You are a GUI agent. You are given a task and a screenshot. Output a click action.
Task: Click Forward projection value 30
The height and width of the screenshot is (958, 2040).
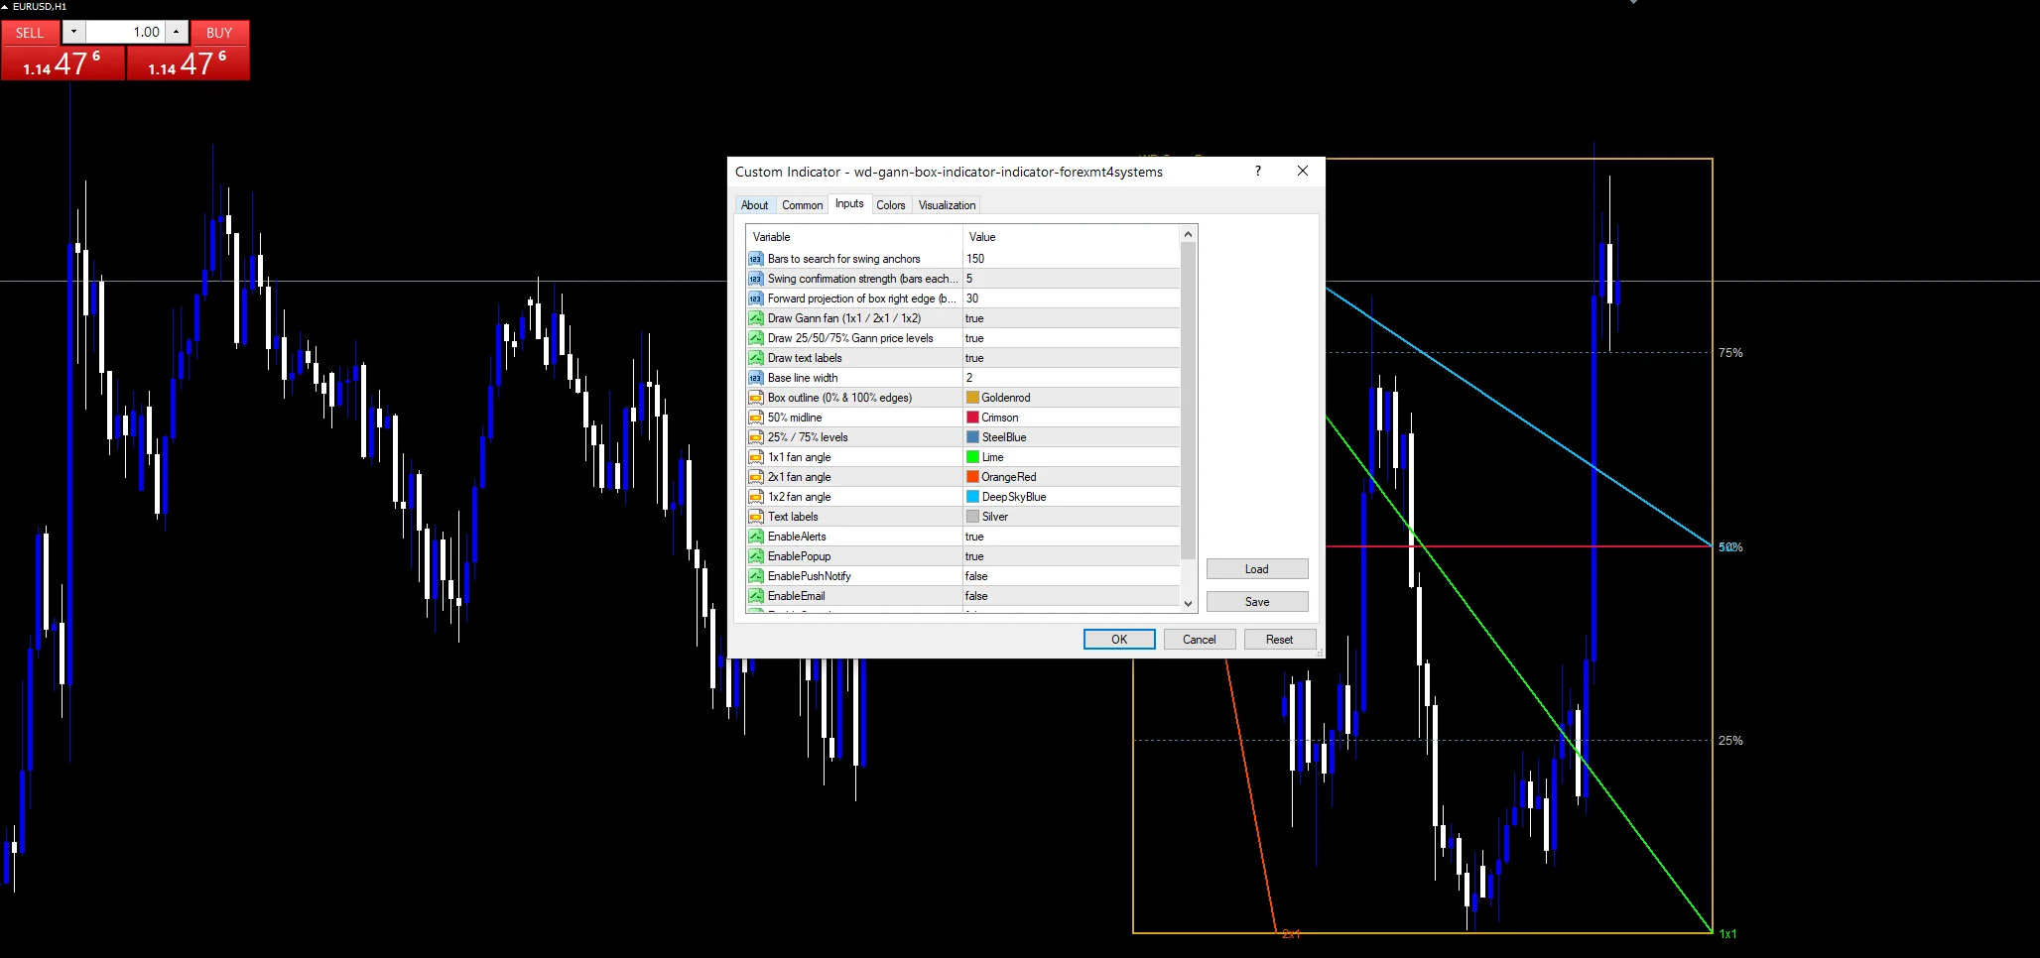pos(1072,299)
